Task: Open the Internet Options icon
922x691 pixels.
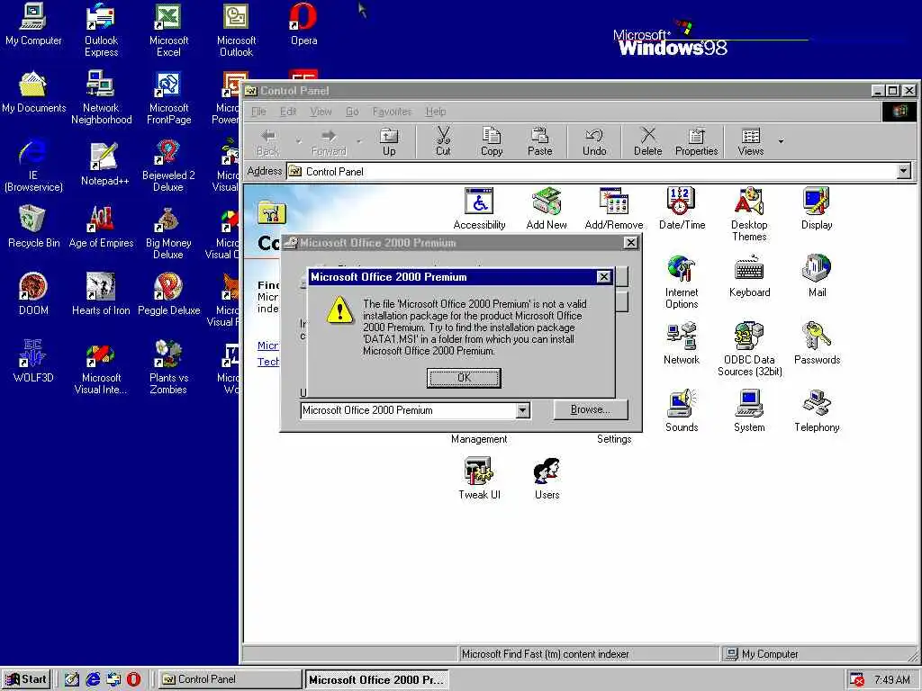Action: coord(682,282)
